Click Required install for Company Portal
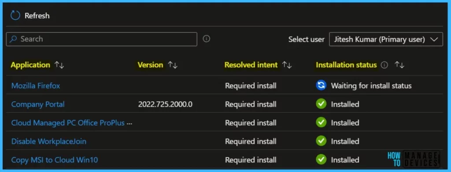This screenshot has height=172, width=451. pos(251,104)
